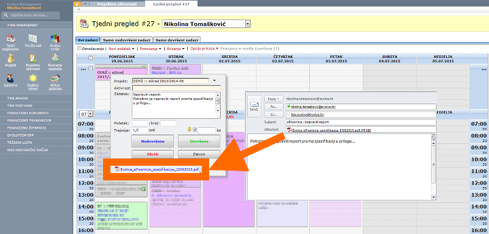489x234 pixels.
Task: Click the PDF icon of the task attachment
Action: pyautogui.click(x=117, y=169)
